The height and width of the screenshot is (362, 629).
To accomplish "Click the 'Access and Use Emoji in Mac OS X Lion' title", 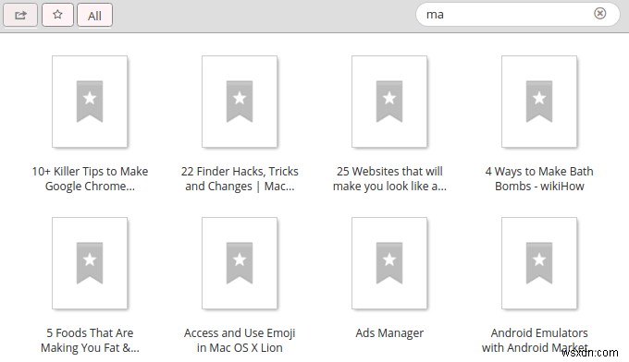I will pos(240,340).
